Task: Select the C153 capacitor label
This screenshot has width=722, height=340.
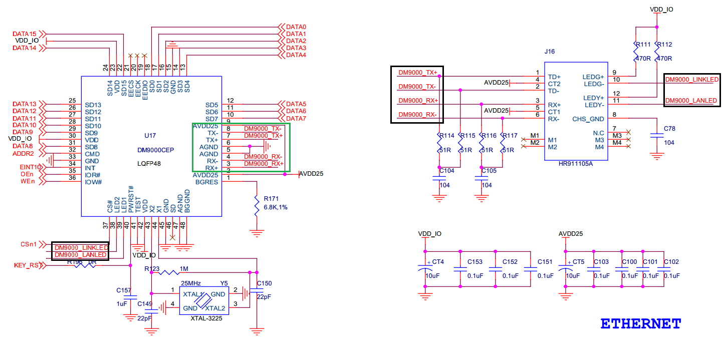Action: [x=475, y=262]
